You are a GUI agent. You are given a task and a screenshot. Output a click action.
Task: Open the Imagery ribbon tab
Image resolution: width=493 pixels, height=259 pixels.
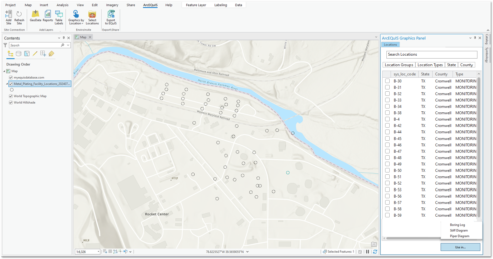[x=112, y=5]
